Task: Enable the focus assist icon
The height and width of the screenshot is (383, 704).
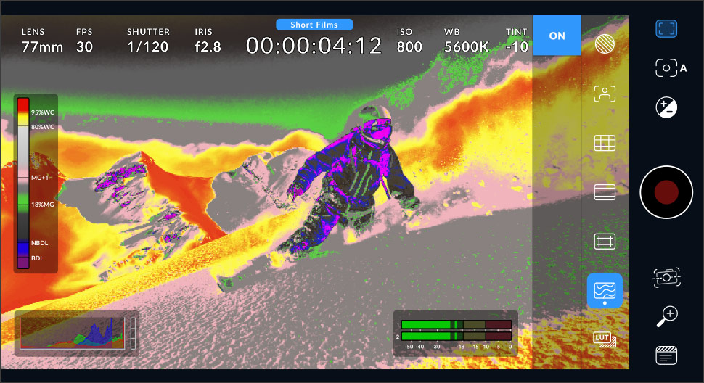Action: (605, 94)
